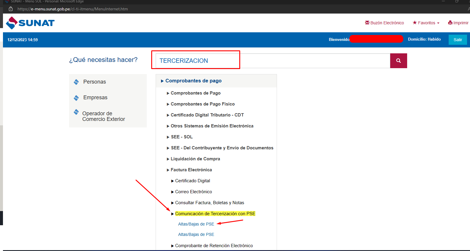This screenshot has width=470, height=251.
Task: Expand Consultar Factura, Boletas y Notas
Action: [209, 203]
